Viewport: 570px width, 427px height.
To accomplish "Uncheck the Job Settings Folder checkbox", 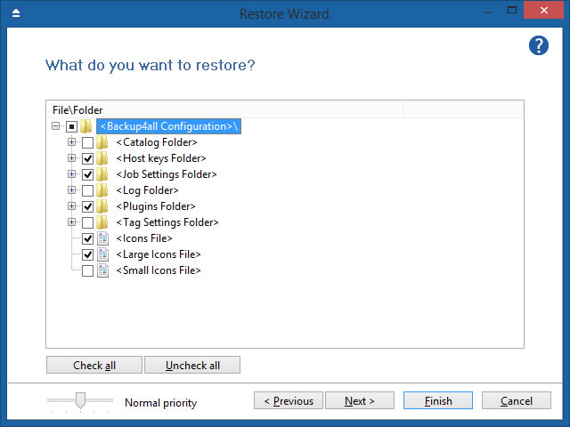I will (87, 174).
